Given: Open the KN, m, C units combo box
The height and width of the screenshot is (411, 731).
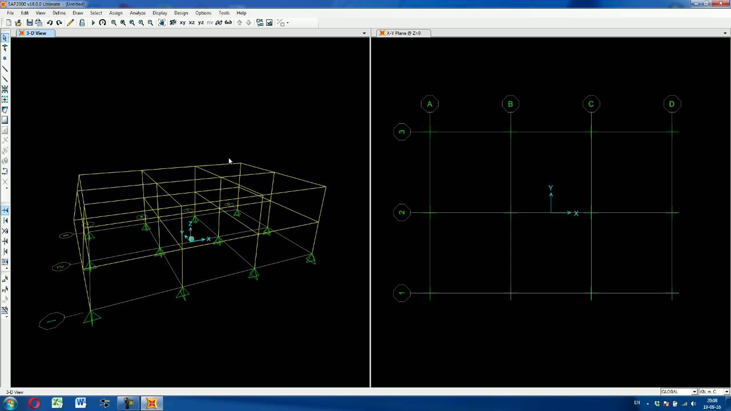Looking at the screenshot, I should 714,392.
